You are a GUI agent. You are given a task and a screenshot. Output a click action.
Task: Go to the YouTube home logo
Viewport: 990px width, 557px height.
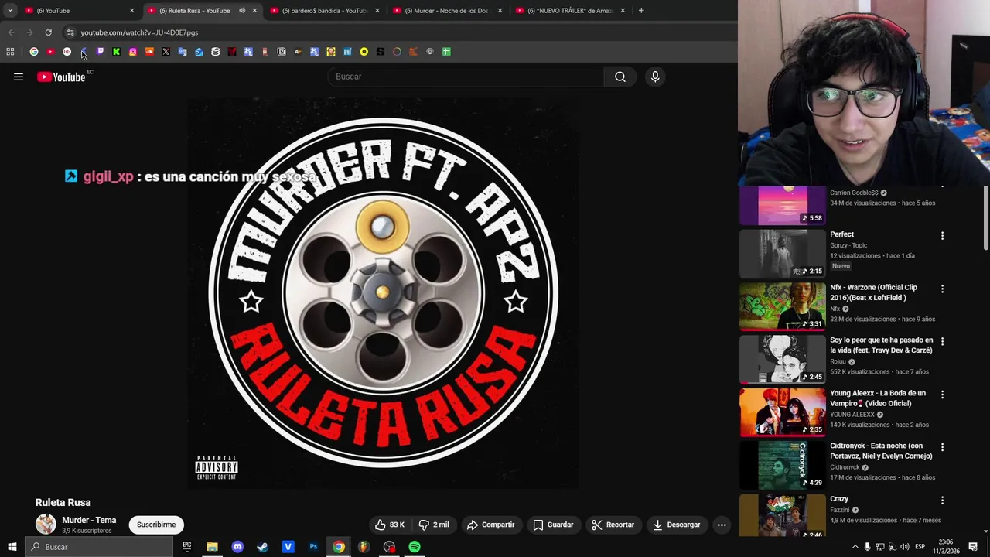point(61,77)
